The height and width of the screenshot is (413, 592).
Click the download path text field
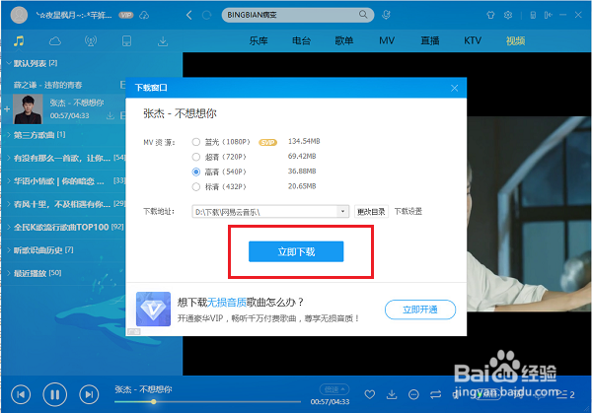click(x=264, y=212)
